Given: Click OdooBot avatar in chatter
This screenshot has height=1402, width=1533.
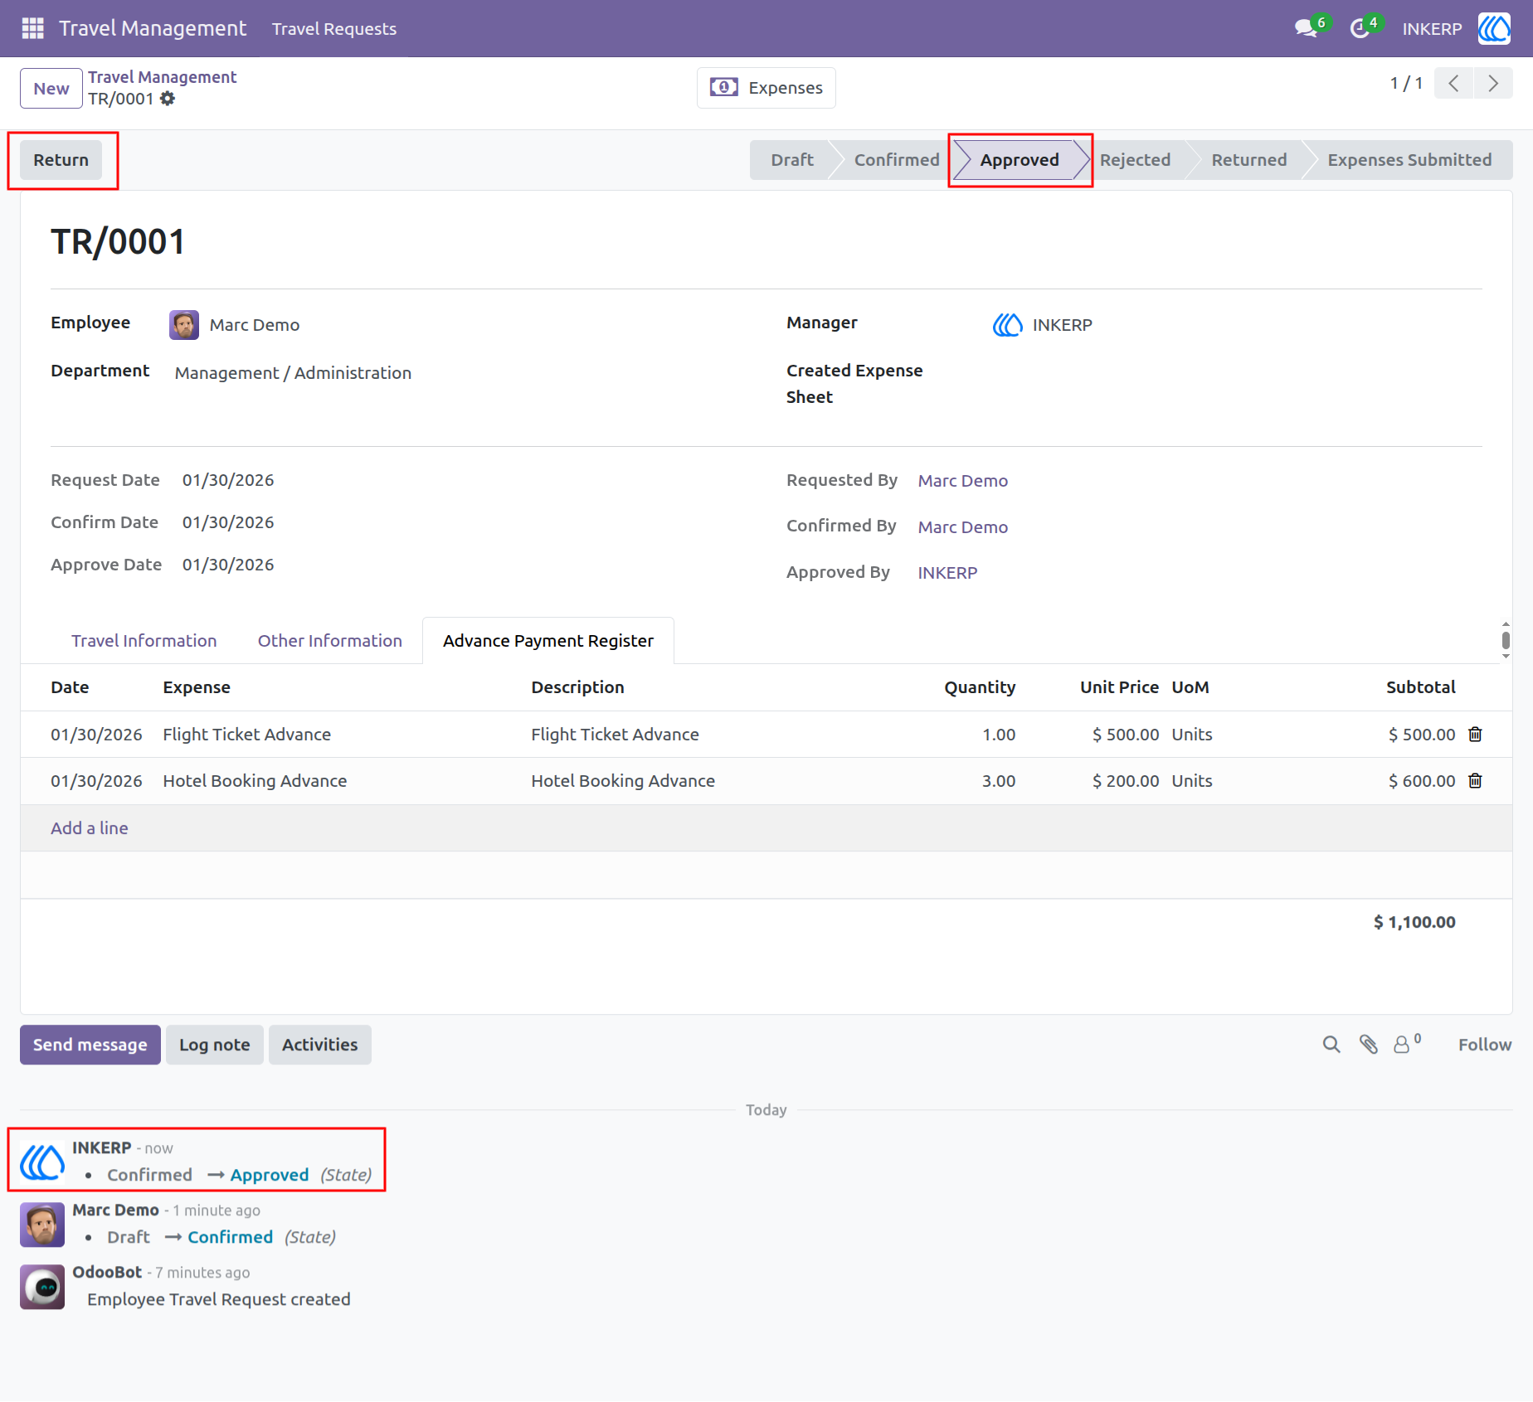Looking at the screenshot, I should (42, 1287).
